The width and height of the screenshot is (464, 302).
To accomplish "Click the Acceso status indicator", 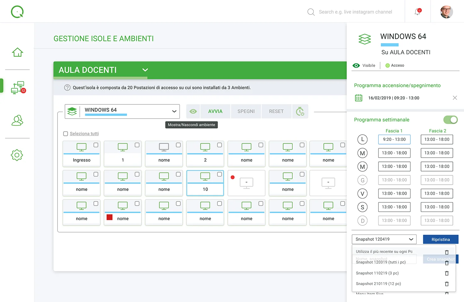I will coord(395,65).
